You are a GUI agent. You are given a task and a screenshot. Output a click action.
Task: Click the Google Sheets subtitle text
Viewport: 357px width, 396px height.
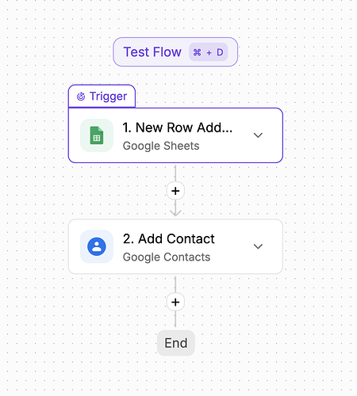click(x=161, y=146)
